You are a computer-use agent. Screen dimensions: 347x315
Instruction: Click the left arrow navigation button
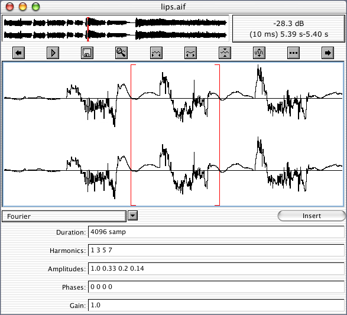(x=18, y=53)
